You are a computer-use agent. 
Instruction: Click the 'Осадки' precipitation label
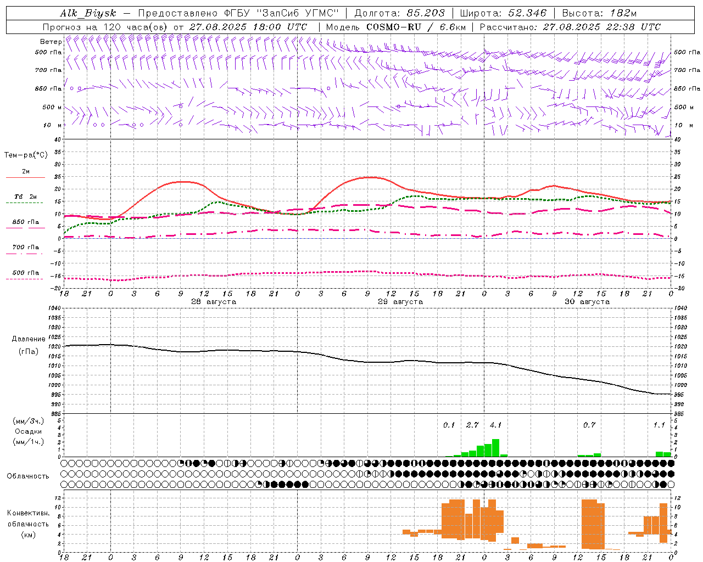click(29, 431)
